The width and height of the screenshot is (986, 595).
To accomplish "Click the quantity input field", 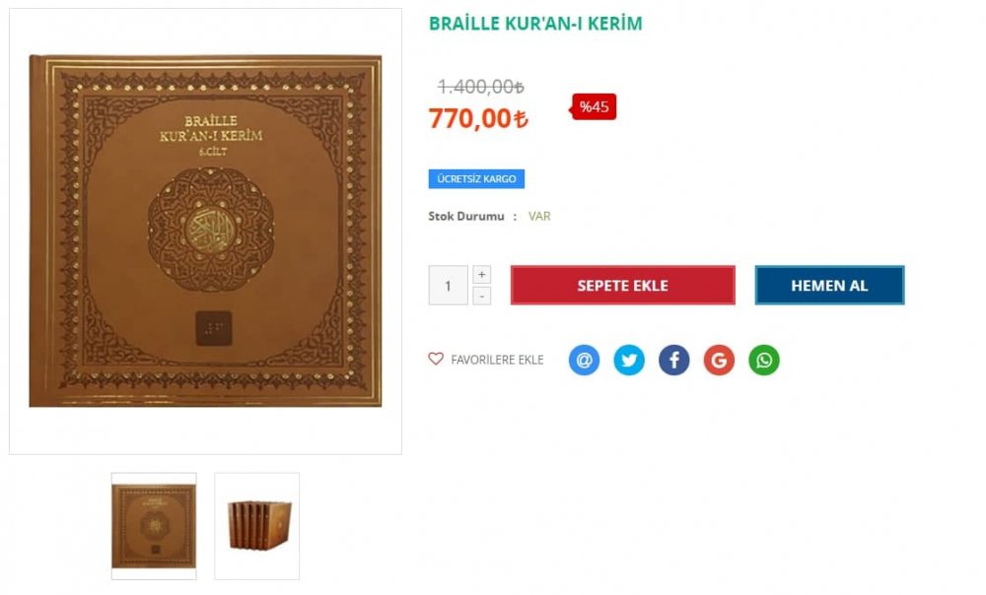I will 448,286.
